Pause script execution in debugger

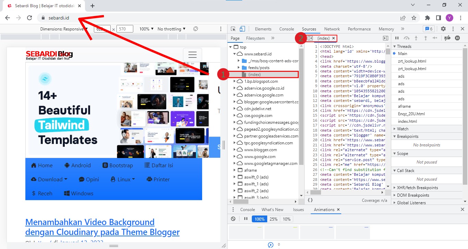tap(397, 38)
